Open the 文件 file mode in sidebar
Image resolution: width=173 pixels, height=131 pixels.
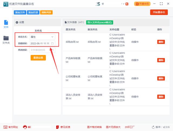coord(6,24)
